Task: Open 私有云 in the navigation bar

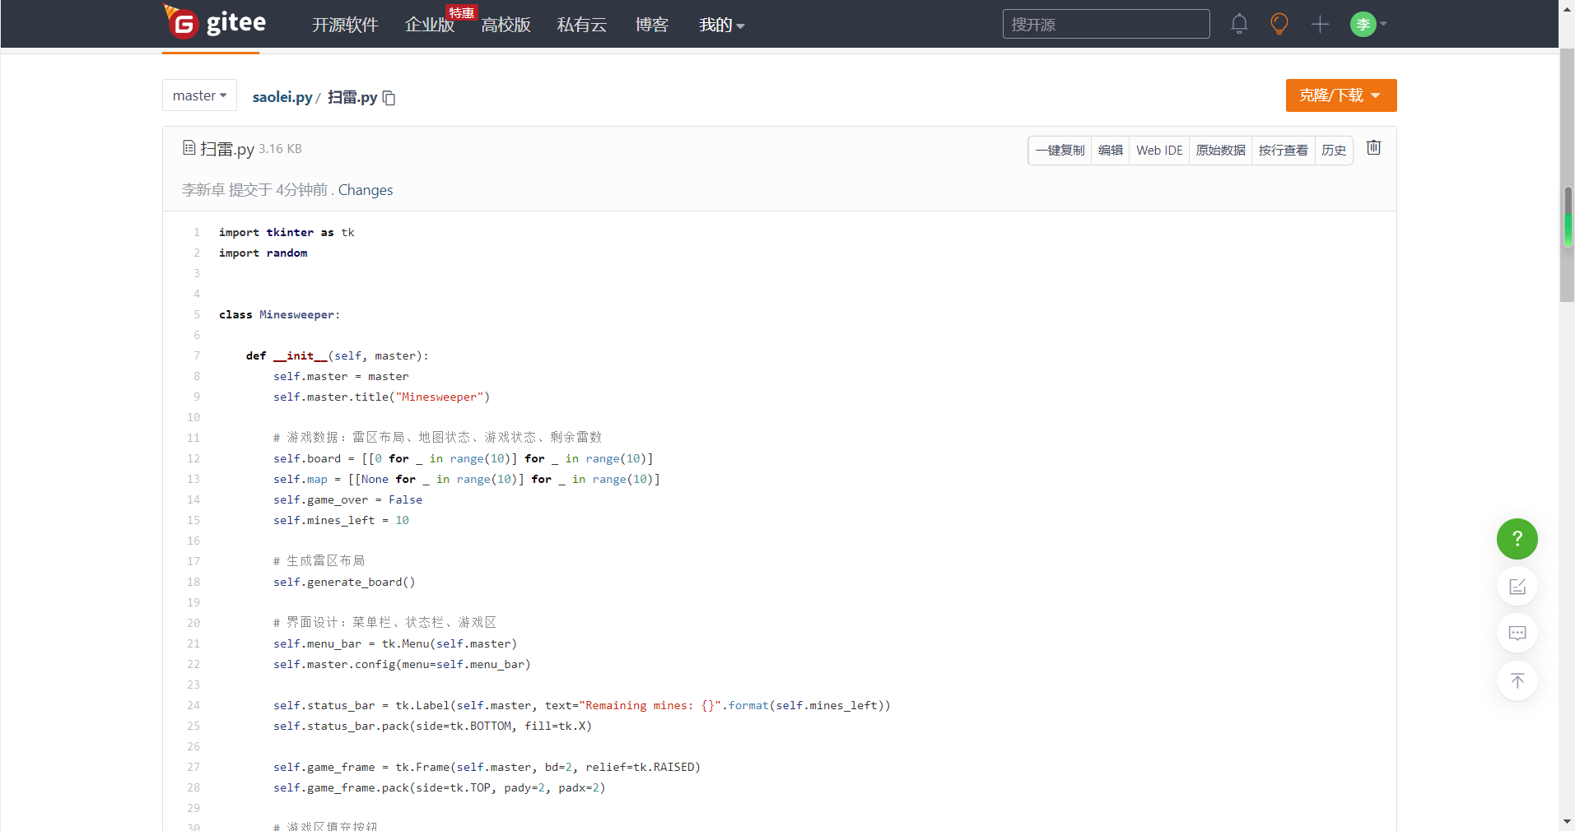Action: click(x=581, y=25)
